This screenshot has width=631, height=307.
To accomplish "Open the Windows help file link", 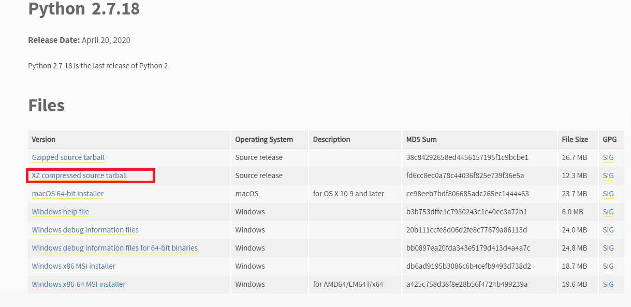I will click(61, 212).
